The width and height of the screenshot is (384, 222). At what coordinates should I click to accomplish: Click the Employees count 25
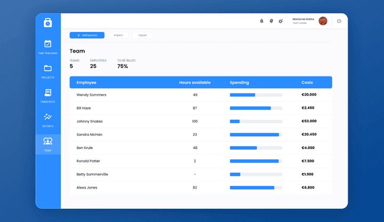pos(93,66)
